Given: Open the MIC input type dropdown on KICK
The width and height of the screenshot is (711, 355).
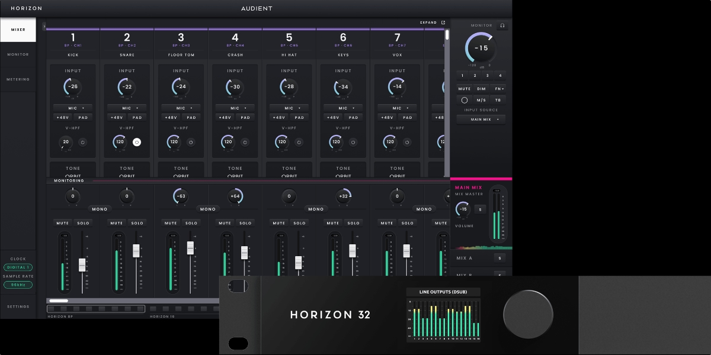Looking at the screenshot, I should tap(73, 108).
